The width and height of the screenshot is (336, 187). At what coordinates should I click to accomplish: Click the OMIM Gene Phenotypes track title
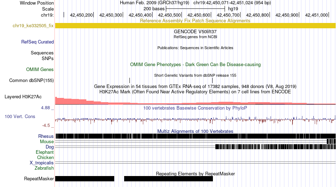pyautogui.click(x=195, y=65)
